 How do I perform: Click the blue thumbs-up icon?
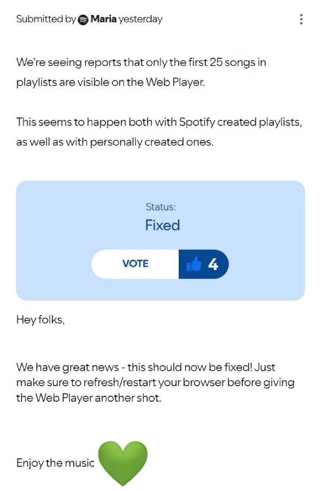(x=194, y=264)
